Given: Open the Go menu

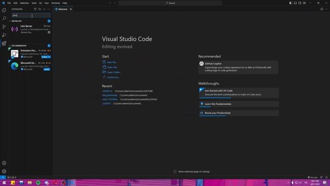Looking at the screenshot, I should 40,3.
